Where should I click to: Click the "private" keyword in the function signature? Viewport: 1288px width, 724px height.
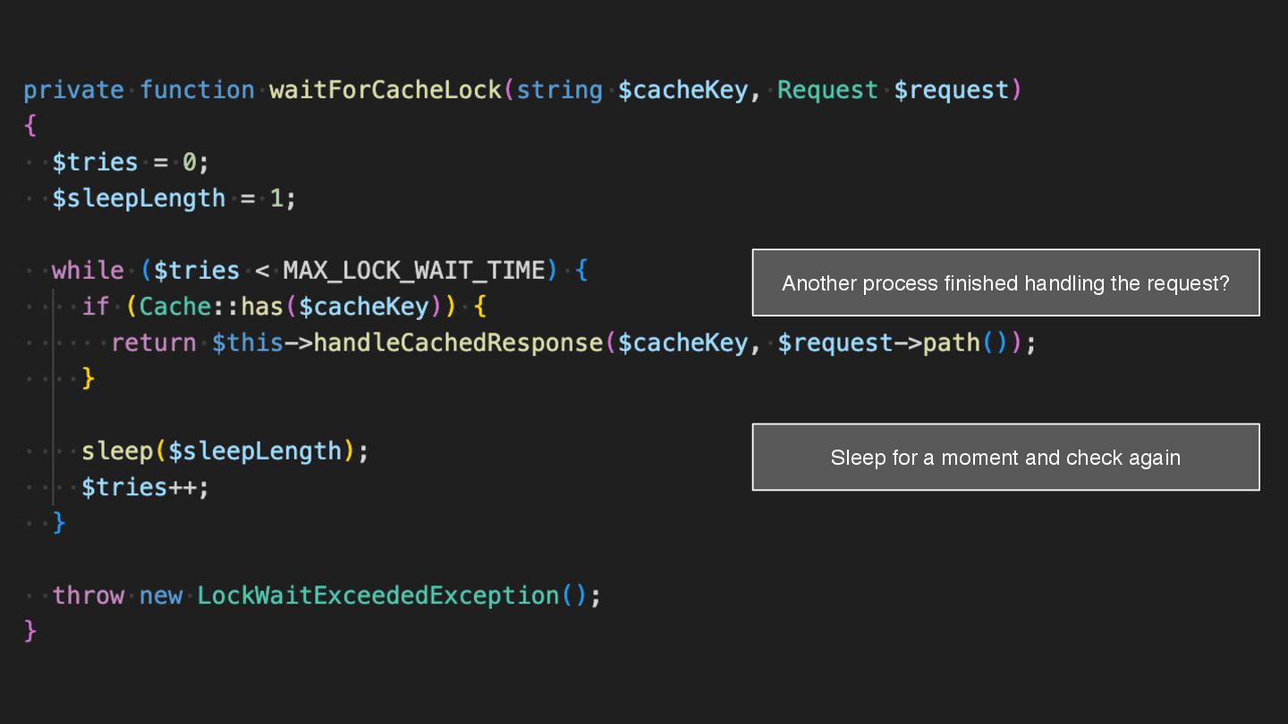(73, 90)
